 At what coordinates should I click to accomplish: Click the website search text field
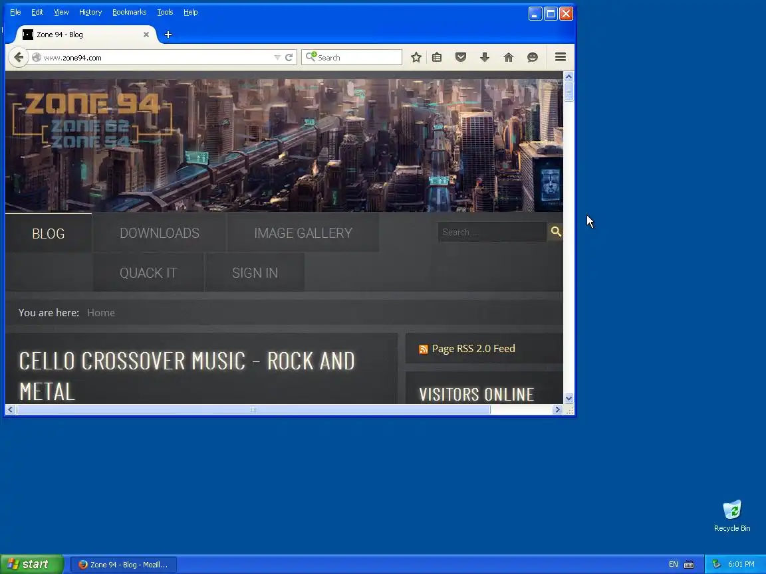[492, 232]
